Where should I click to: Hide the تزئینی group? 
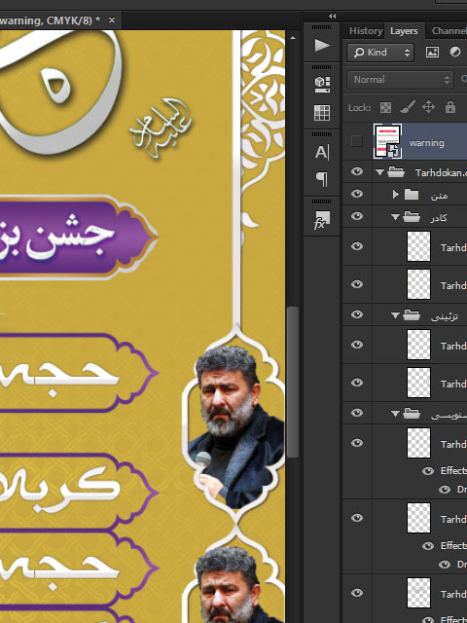[x=357, y=314]
